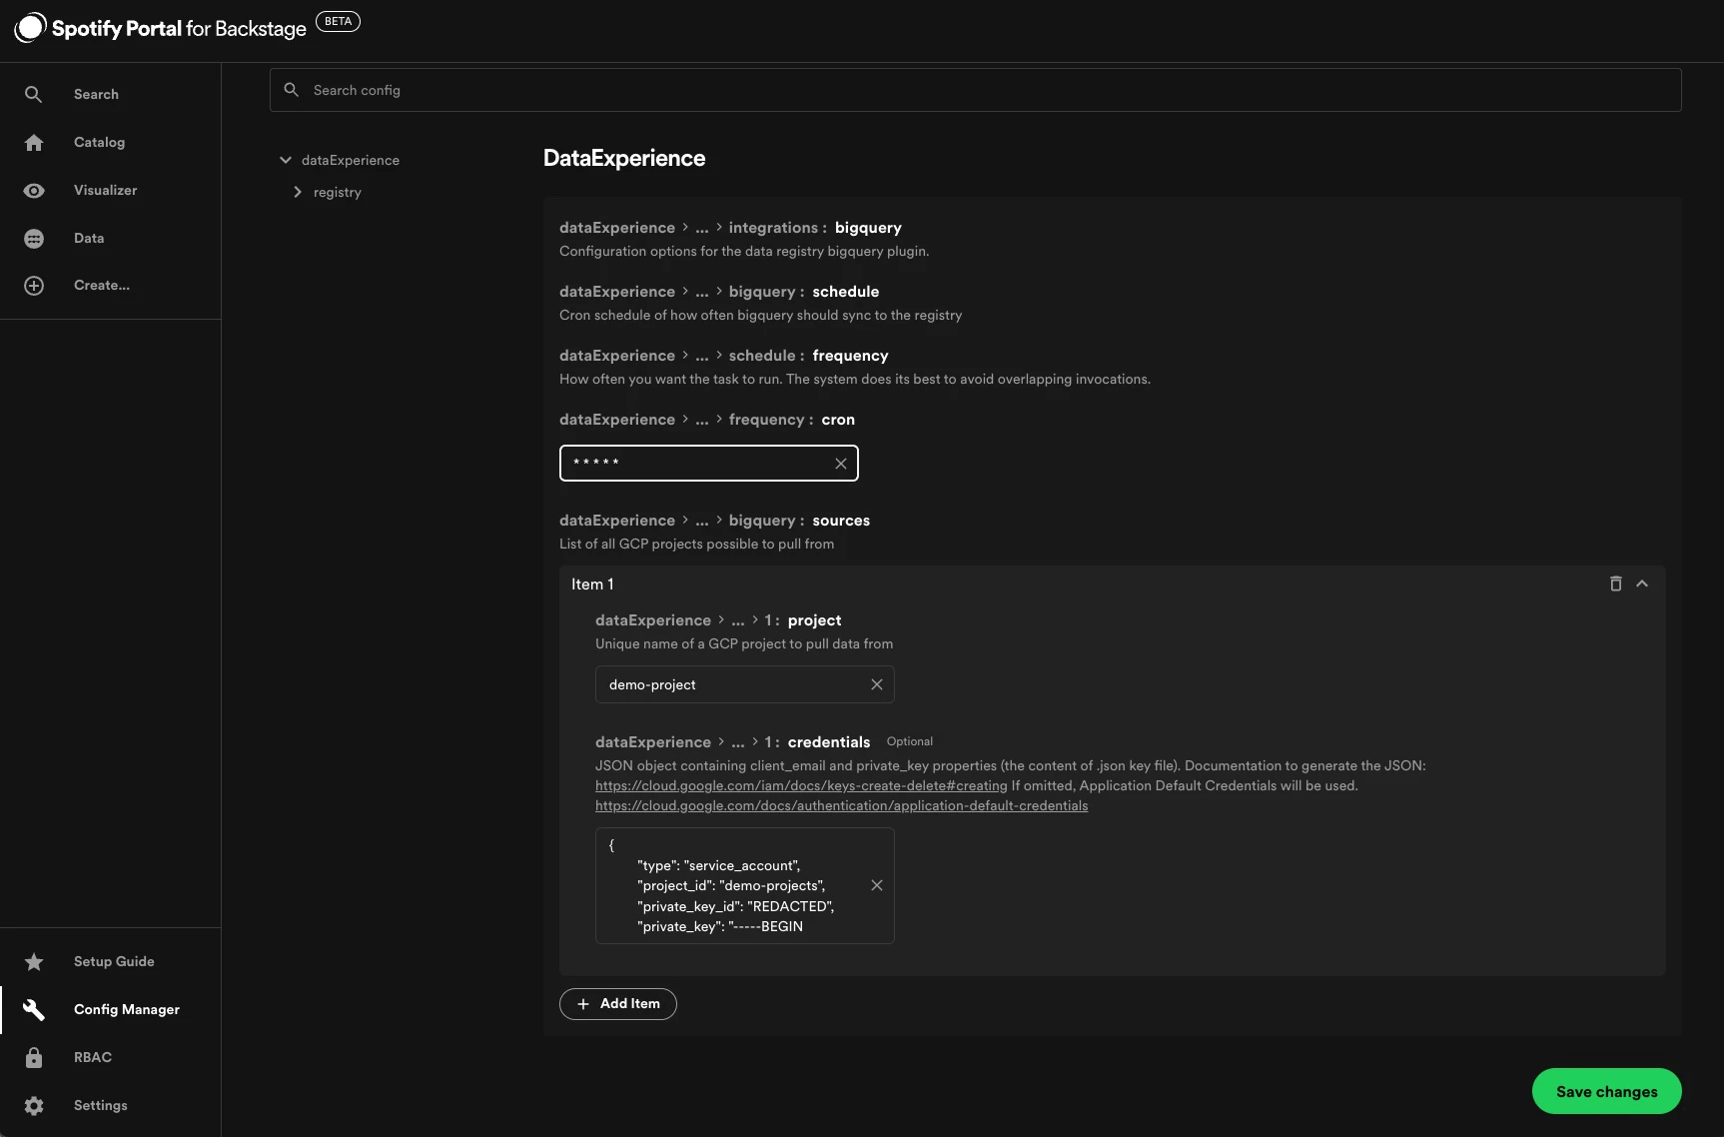
Task: Click ellipsis in bigquery schedule breadcrumb
Action: coord(702,292)
